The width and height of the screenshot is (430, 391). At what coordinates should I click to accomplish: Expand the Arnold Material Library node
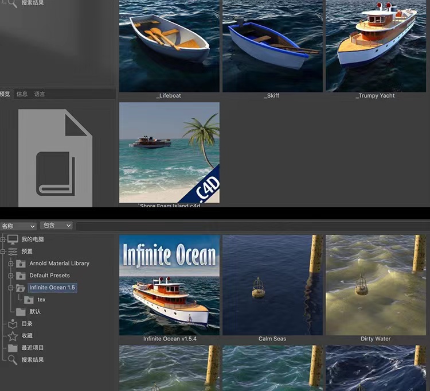tap(10, 264)
